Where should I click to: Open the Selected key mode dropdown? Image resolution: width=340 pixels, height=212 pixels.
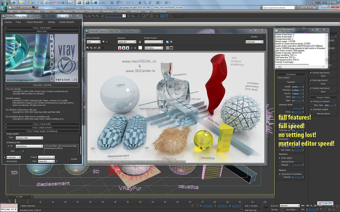290,205
